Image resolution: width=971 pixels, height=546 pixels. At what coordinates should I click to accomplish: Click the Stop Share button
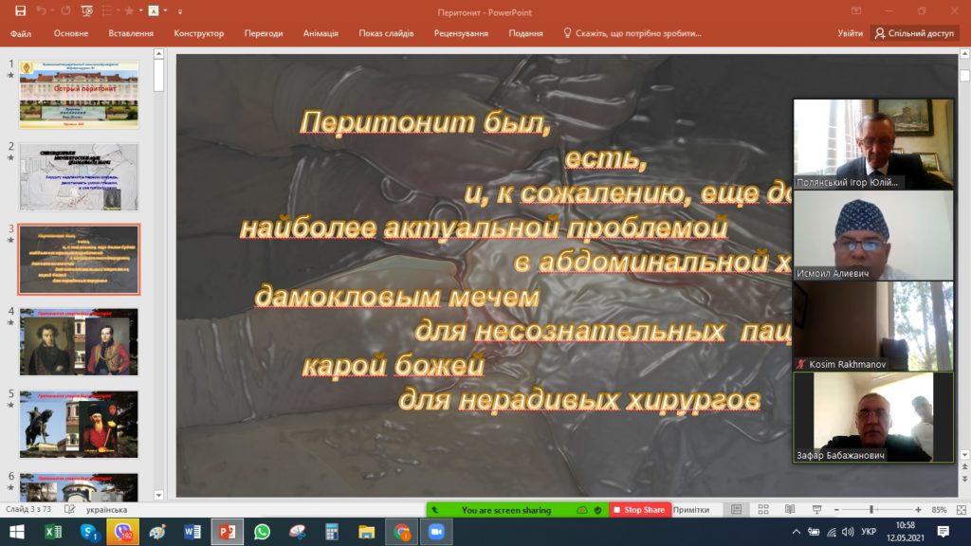pos(639,510)
